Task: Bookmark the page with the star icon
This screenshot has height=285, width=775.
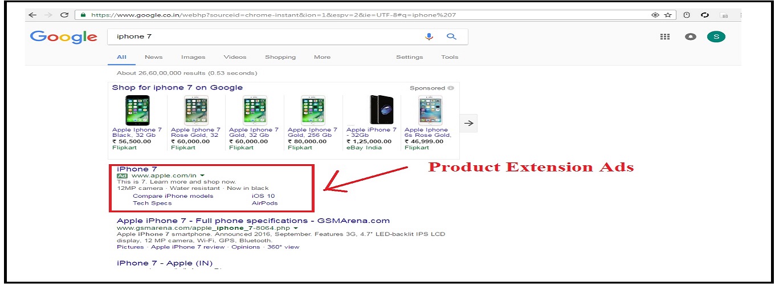Action: [667, 15]
